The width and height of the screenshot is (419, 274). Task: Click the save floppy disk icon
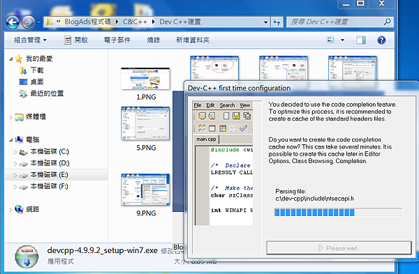236,116
